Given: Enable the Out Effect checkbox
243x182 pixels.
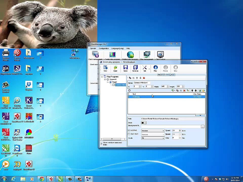Looking at the screenshot, I should 129,134.
